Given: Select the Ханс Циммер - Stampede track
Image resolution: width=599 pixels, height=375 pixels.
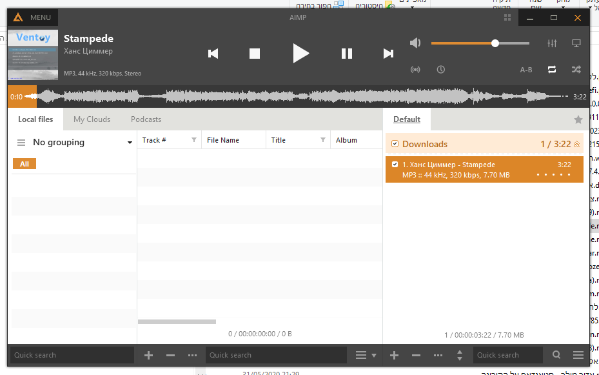Looking at the screenshot, I should [x=484, y=169].
